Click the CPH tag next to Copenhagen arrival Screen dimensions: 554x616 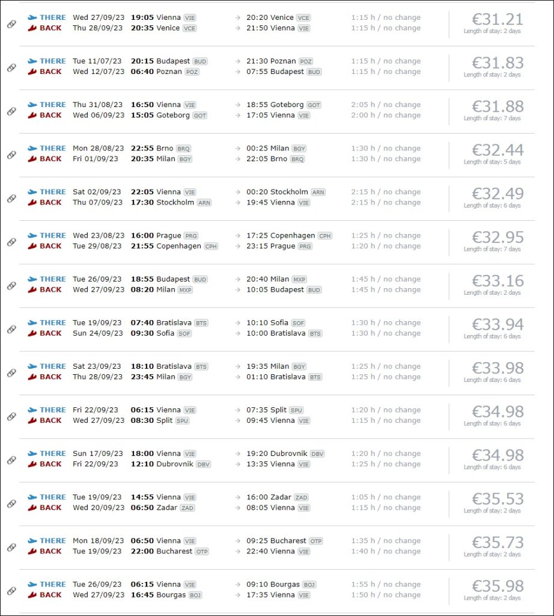[x=325, y=236]
